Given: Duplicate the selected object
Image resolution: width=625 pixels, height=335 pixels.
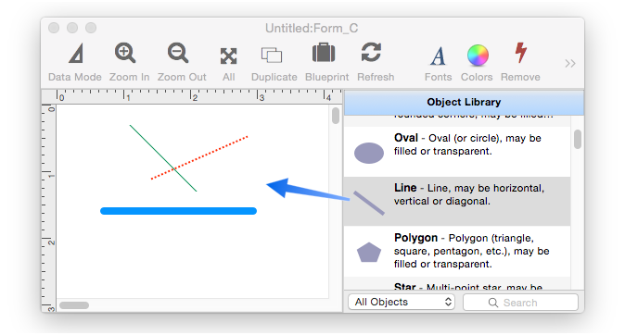Looking at the screenshot, I should [x=272, y=55].
